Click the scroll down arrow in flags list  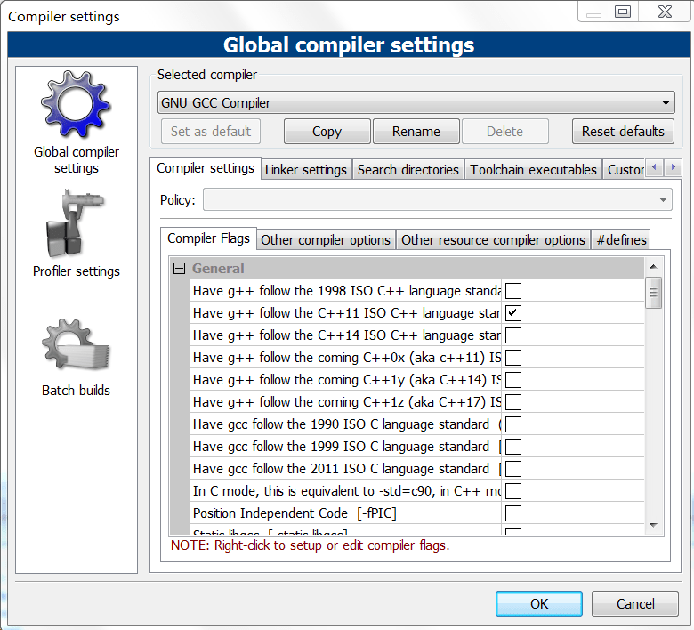coord(653,525)
